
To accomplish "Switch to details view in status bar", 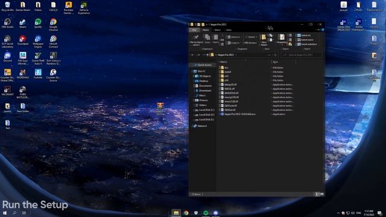I will pos(317,194).
